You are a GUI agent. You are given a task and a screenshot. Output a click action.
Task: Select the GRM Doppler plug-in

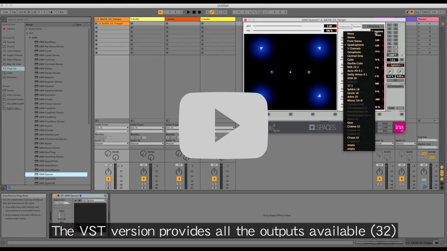(x=46, y=77)
